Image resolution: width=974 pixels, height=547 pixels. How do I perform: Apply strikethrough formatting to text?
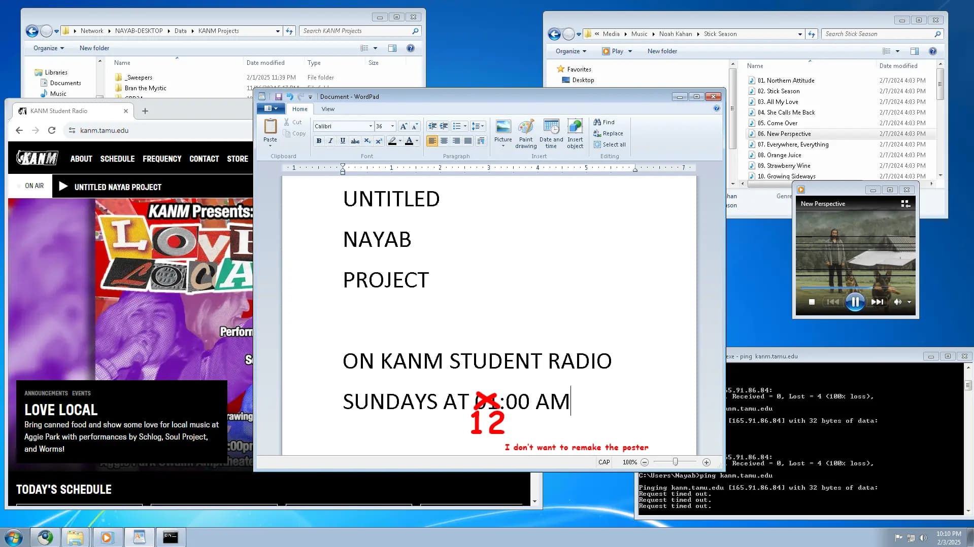click(x=355, y=141)
